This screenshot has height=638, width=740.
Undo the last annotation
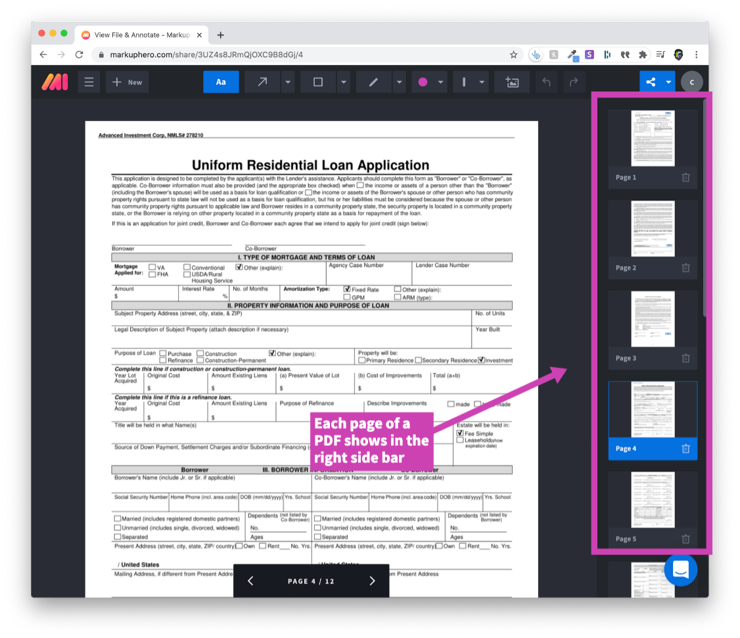546,82
